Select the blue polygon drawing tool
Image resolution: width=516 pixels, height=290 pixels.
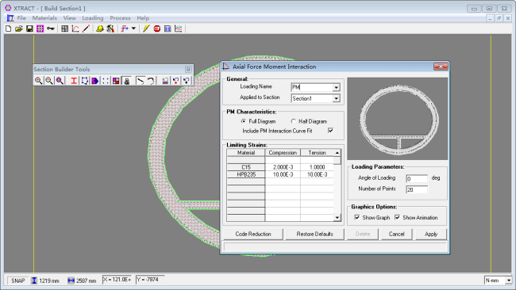coord(85,81)
